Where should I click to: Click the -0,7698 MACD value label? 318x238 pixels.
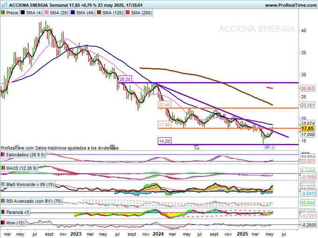(308, 177)
